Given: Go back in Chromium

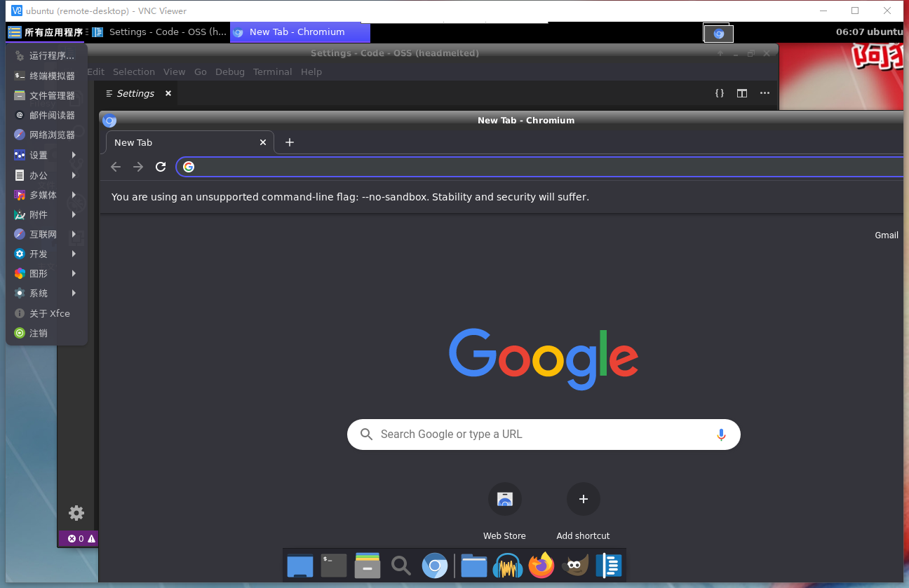Looking at the screenshot, I should coord(116,167).
